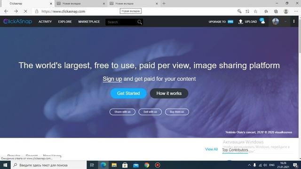Click the ClickASnap logo

(18, 22)
